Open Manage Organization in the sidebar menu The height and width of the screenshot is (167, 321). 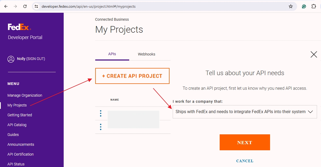[25, 95]
